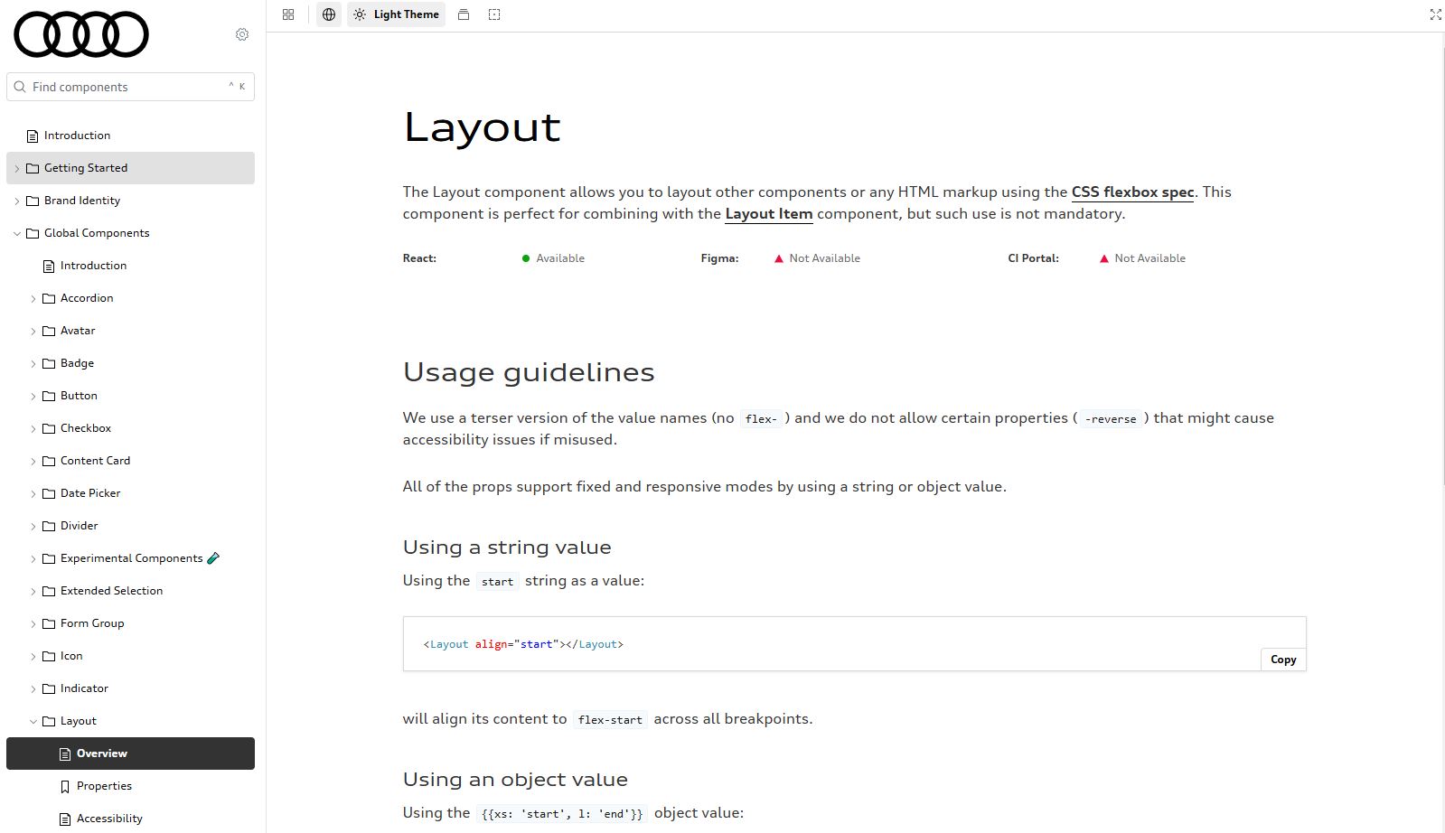
Task: Click the globe locale icon
Action: (x=329, y=14)
